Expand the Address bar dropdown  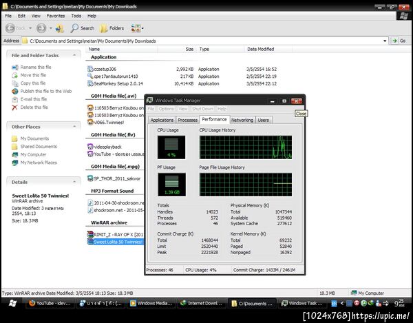click(x=385, y=41)
